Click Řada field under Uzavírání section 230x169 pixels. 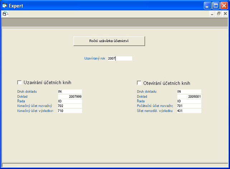(x=70, y=101)
